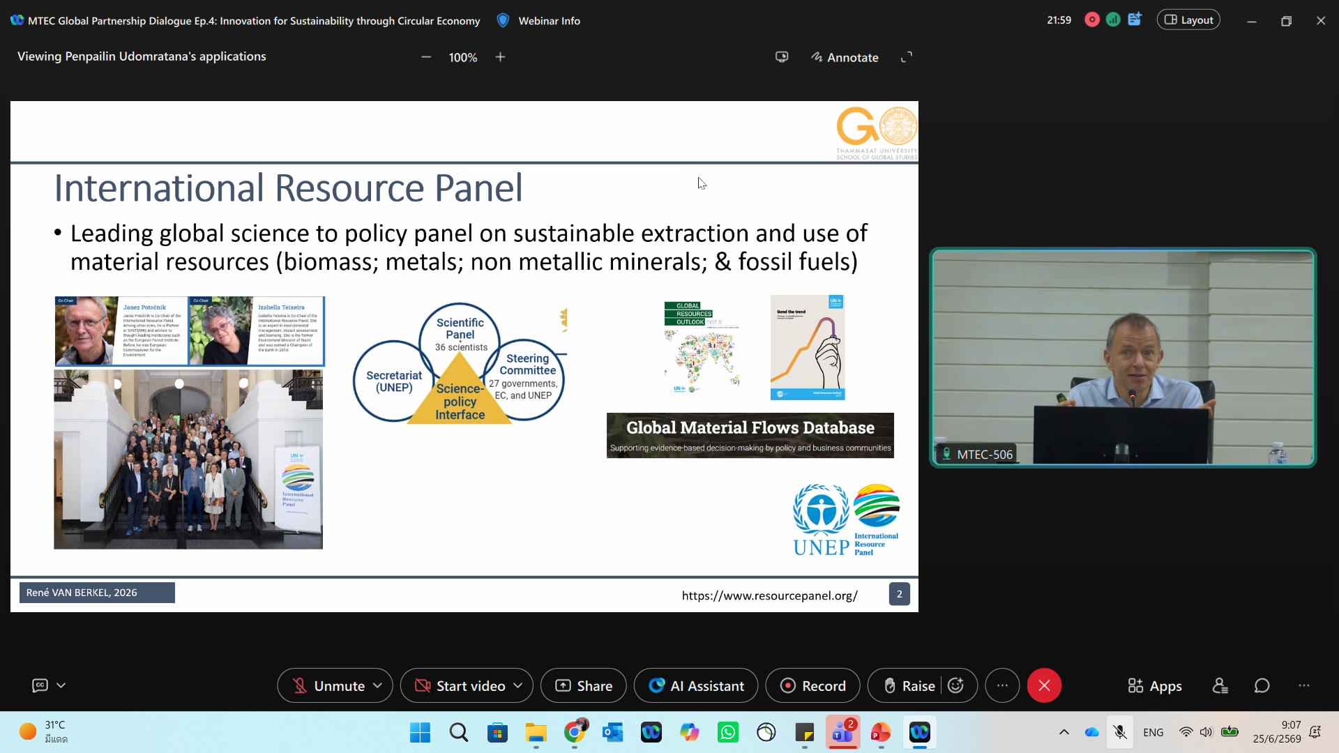The image size is (1339, 753).
Task: Open the volume control in tray
Action: pos(1206,732)
